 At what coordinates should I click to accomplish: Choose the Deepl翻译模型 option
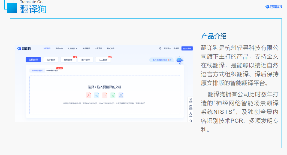click(52, 71)
